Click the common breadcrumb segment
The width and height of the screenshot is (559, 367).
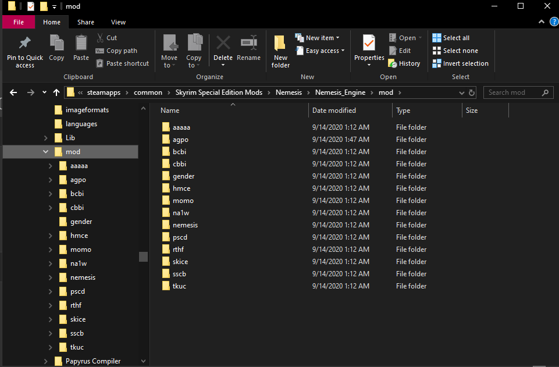click(x=148, y=92)
